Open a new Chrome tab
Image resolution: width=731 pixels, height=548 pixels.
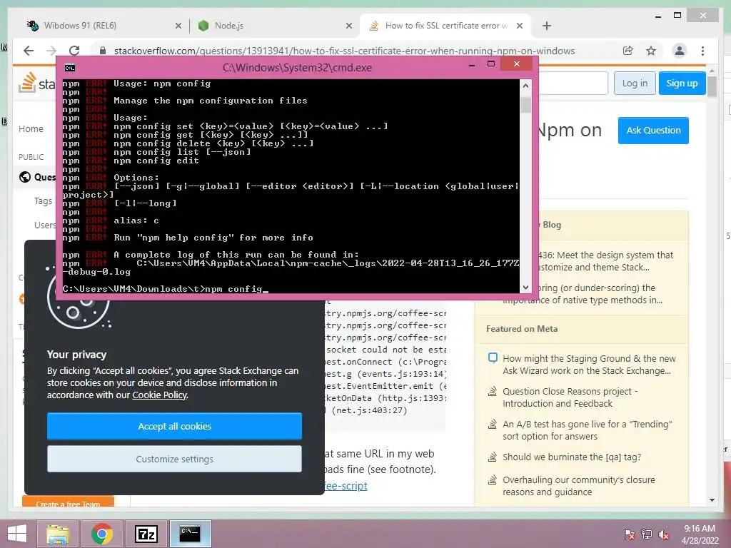coord(547,26)
